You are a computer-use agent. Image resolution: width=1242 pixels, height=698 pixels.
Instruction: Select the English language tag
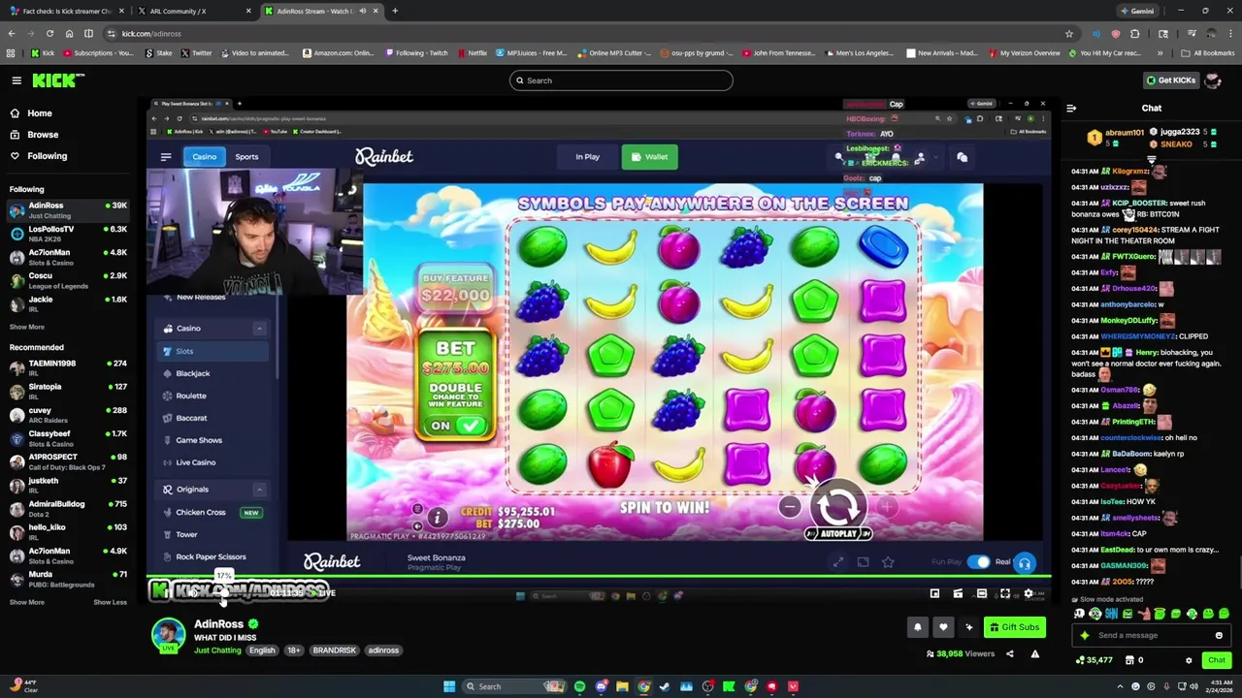point(262,650)
